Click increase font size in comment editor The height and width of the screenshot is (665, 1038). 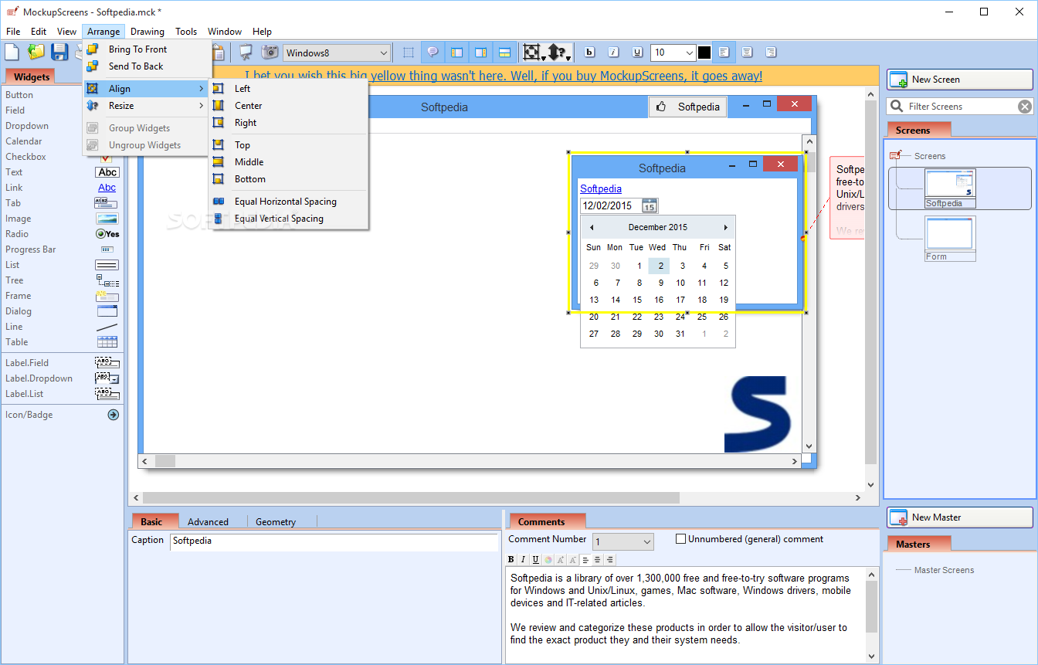click(x=560, y=560)
